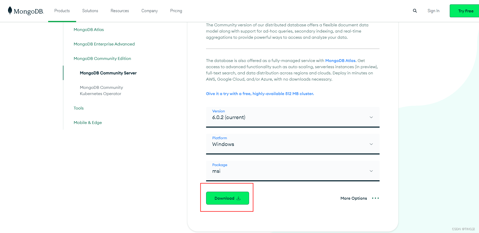Open the Tools sidebar section
The width and height of the screenshot is (479, 233).
click(78, 108)
